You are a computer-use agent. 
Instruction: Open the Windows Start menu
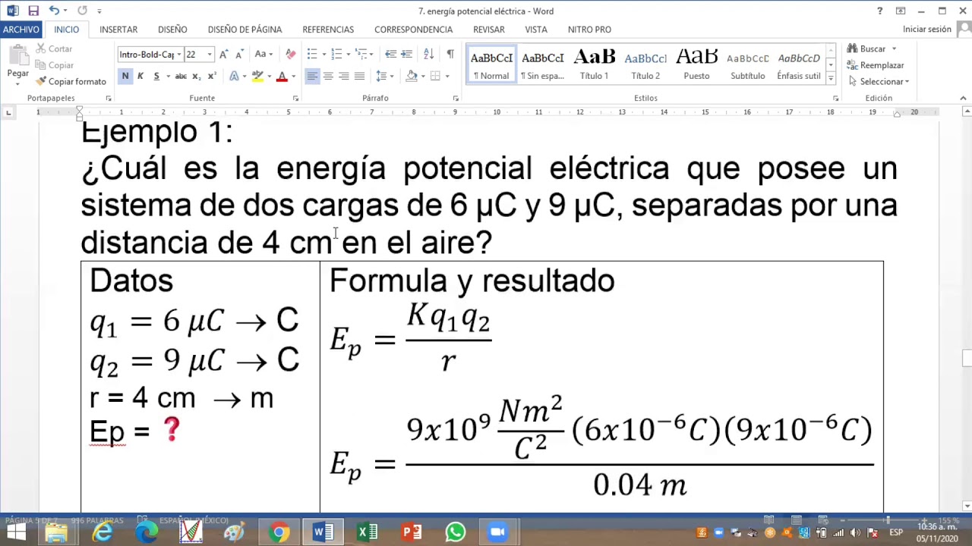click(x=15, y=532)
